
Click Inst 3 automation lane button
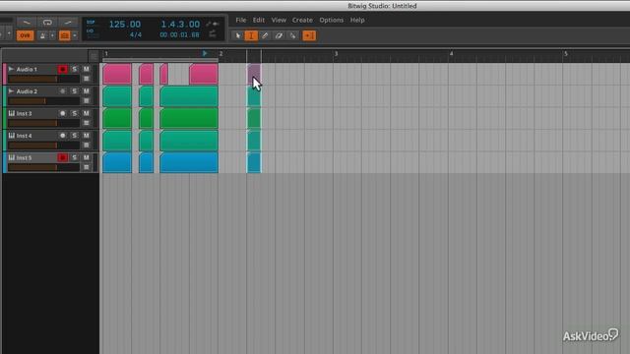(x=86, y=123)
